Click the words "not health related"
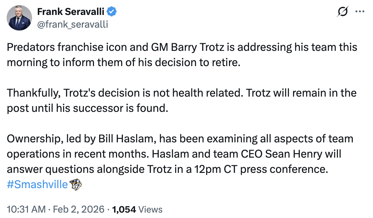The height and width of the screenshot is (218, 373). pos(192,93)
